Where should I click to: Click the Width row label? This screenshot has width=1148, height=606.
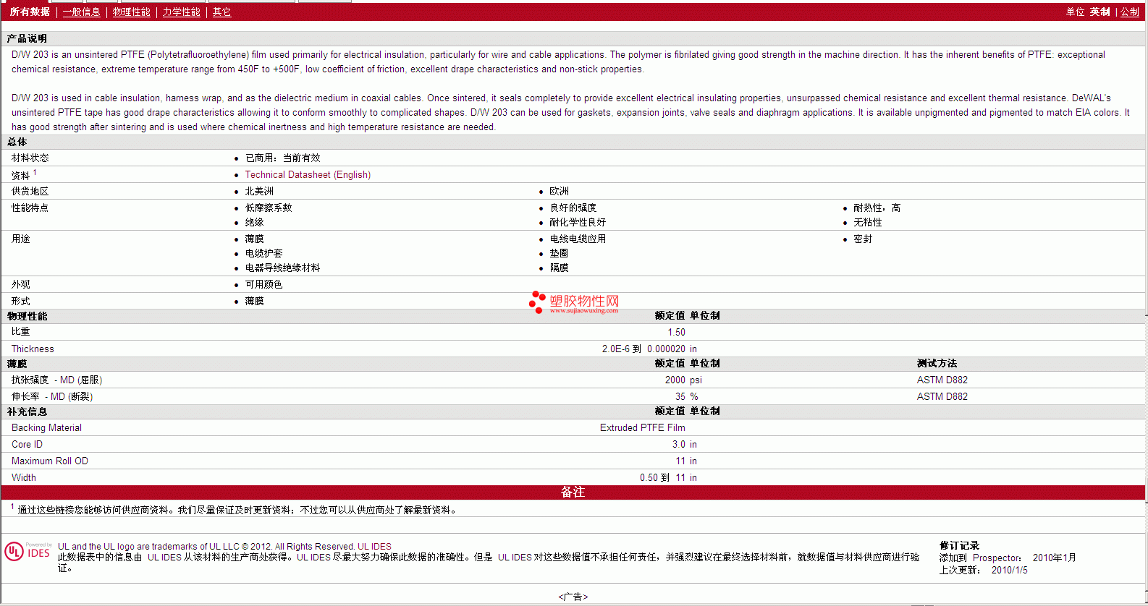point(24,478)
